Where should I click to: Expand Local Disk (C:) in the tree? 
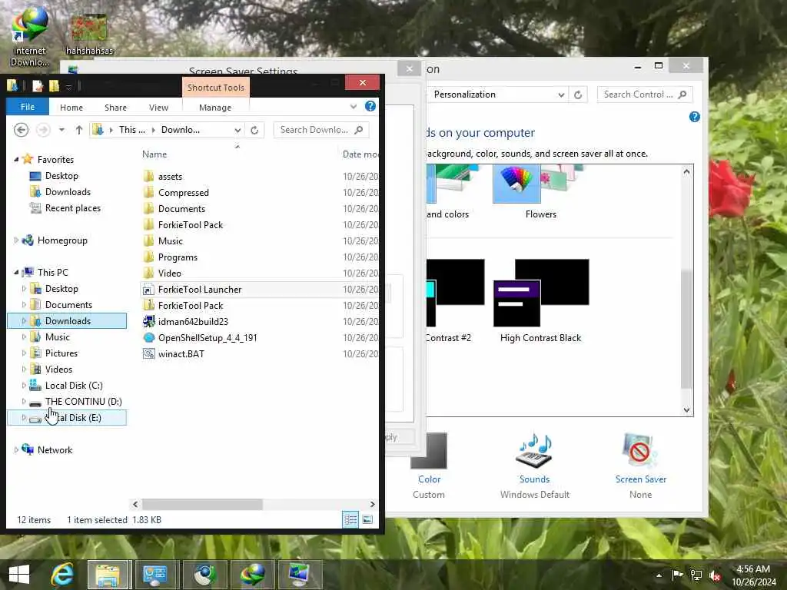tap(24, 386)
